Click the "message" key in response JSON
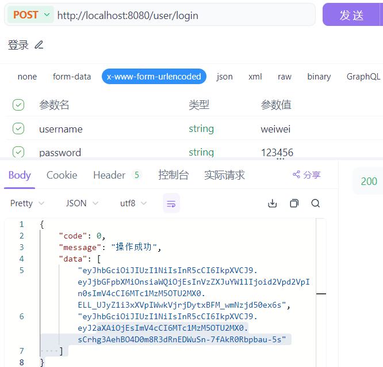 (x=79, y=247)
